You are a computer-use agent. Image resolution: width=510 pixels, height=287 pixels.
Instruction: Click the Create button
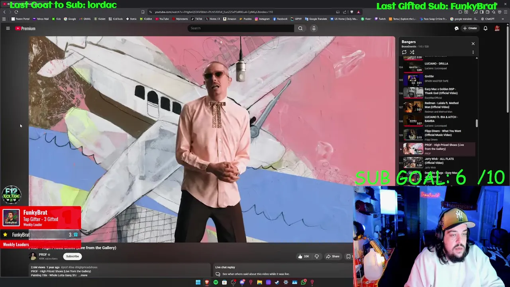[469, 28]
